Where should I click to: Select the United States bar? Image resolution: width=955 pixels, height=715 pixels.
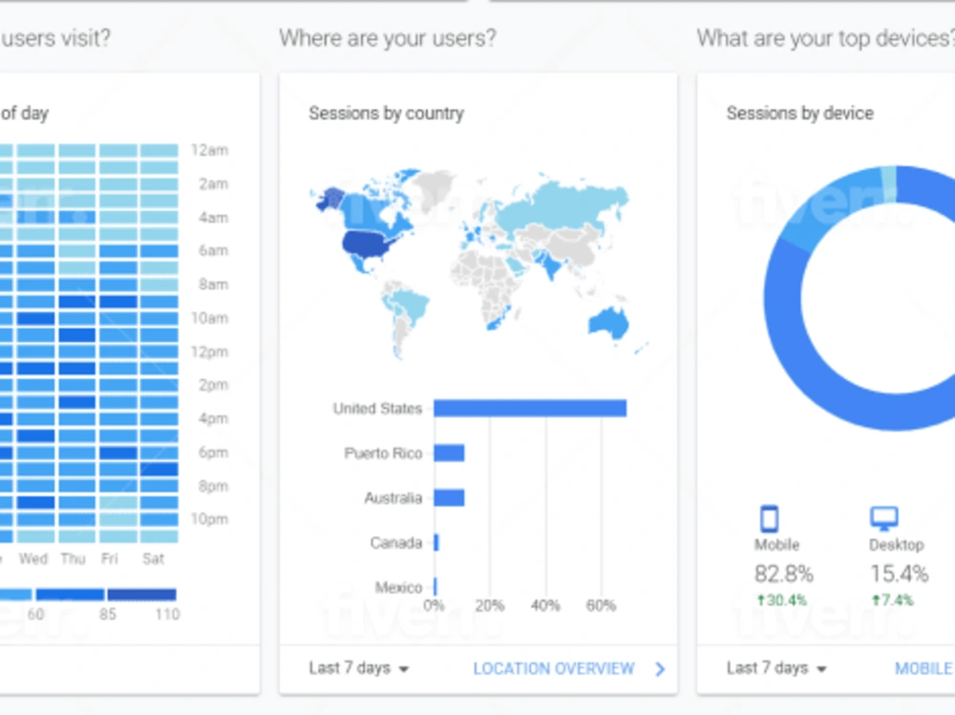pos(530,408)
